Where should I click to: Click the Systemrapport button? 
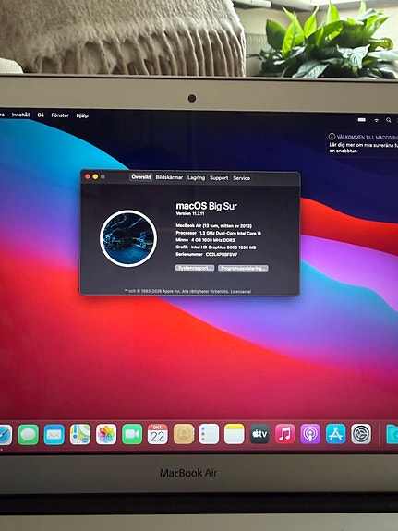click(195, 268)
